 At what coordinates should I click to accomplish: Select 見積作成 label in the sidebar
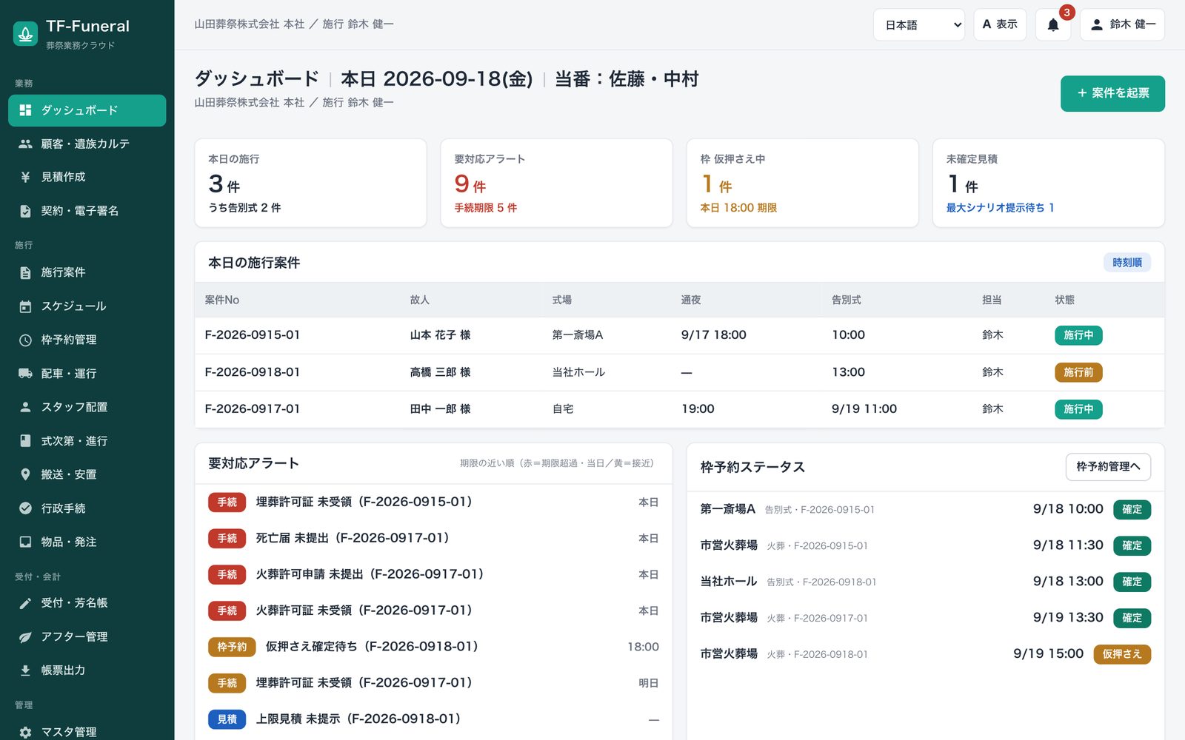pyautogui.click(x=63, y=177)
